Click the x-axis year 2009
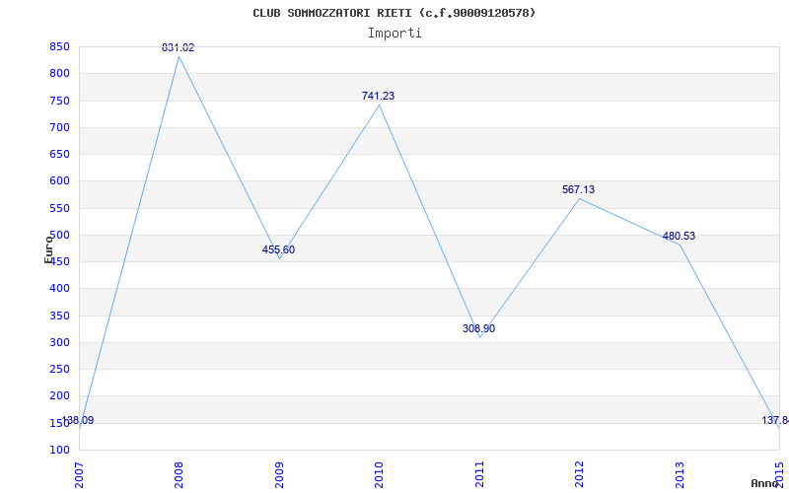Image resolution: width=789 pixels, height=493 pixels. (279, 474)
